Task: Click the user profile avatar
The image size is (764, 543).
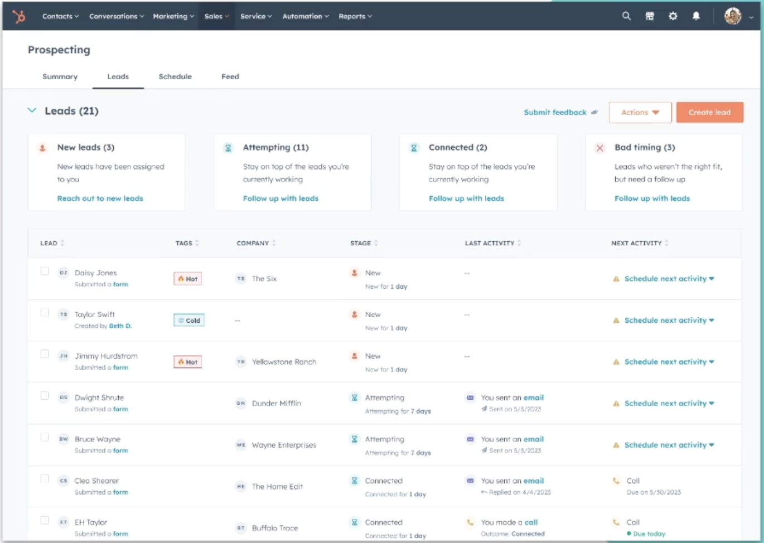Action: (x=732, y=16)
